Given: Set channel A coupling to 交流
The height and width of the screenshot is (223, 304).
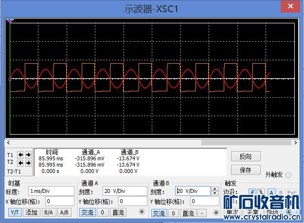Looking at the screenshot, I should coord(88,212).
